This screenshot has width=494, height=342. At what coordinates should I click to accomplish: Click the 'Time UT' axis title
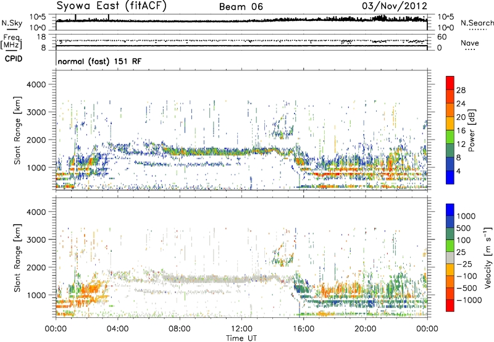(x=241, y=338)
